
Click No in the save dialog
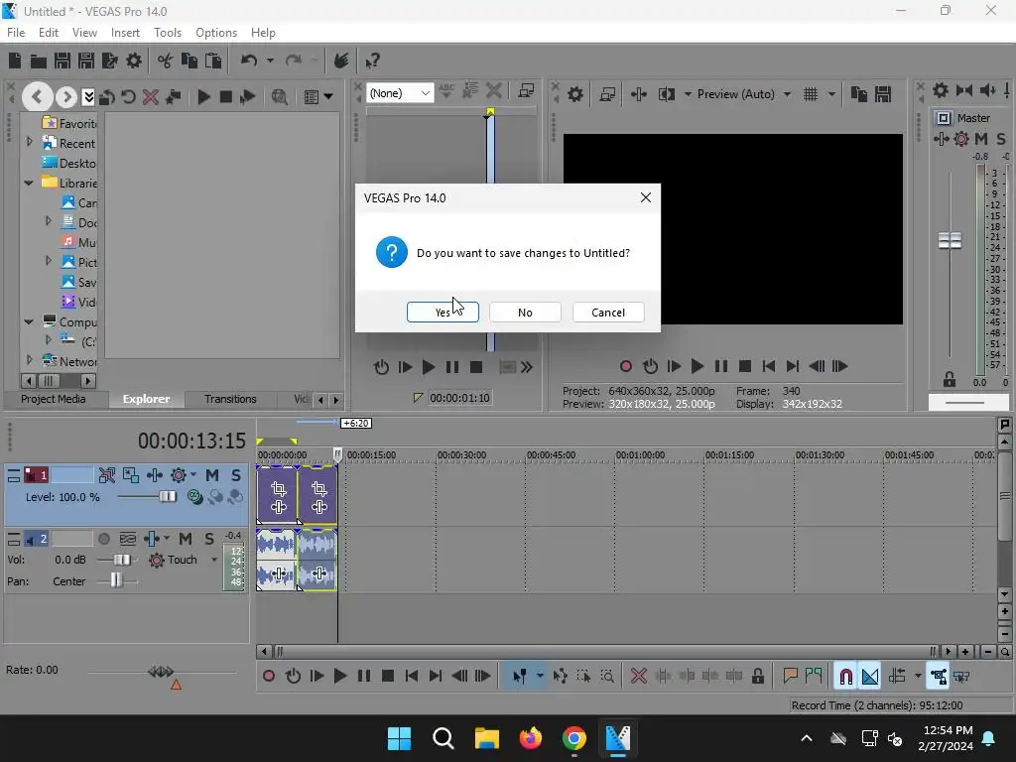[525, 313]
